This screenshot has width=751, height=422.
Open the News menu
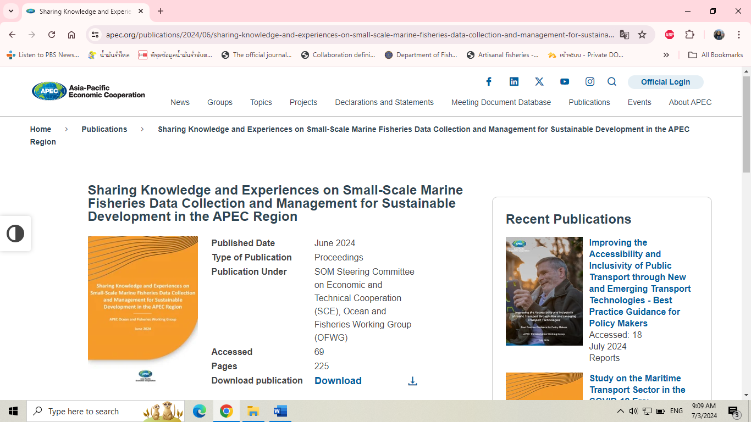(180, 102)
